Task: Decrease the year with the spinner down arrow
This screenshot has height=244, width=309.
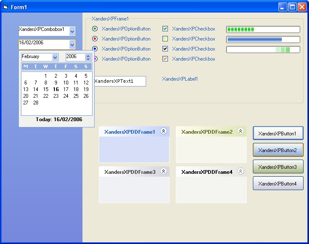Action: 88,59
